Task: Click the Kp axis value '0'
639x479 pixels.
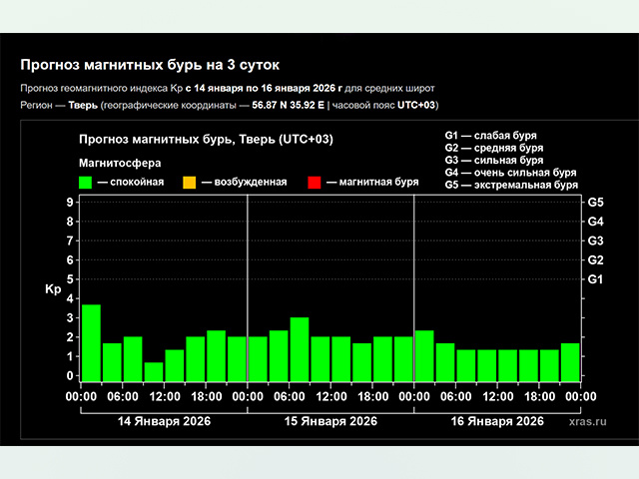Action: pyautogui.click(x=70, y=375)
